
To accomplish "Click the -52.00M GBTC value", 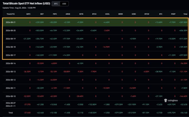I will pyautogui.click(x=27, y=96).
